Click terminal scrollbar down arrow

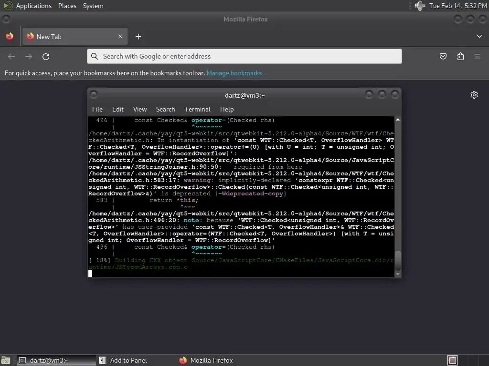pyautogui.click(x=398, y=274)
